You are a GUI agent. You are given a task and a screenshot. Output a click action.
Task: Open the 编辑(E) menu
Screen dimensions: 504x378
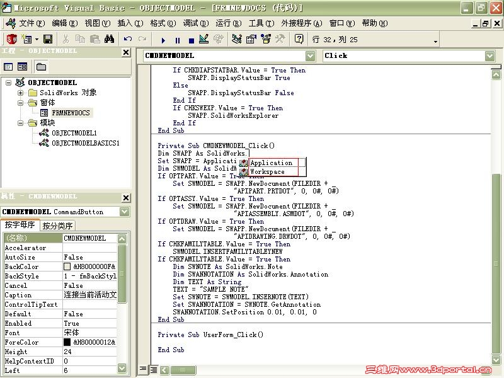pyautogui.click(x=65, y=23)
